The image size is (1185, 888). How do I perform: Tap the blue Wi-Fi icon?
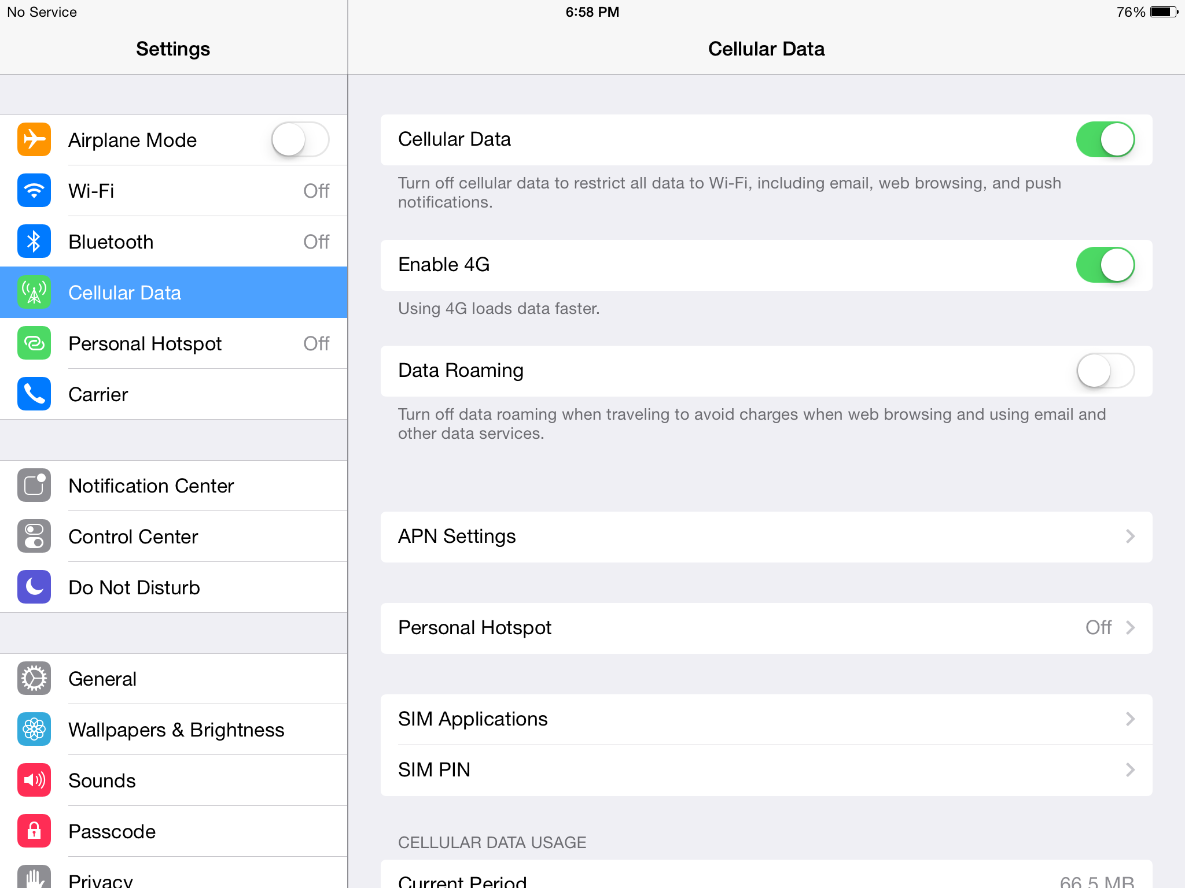[34, 190]
